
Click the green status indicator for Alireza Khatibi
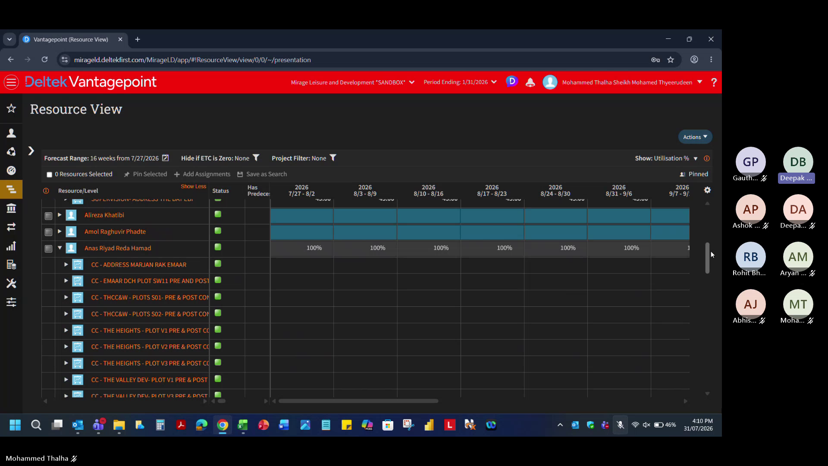pyautogui.click(x=218, y=214)
